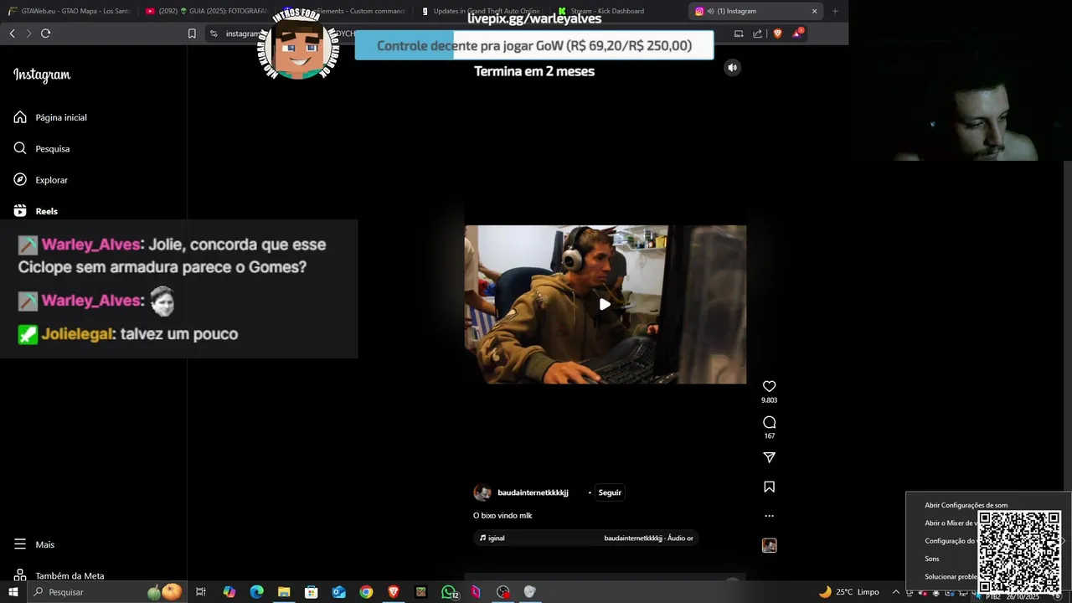Open Brave Rewards triangle icon
Image resolution: width=1072 pixels, height=603 pixels.
click(x=797, y=33)
